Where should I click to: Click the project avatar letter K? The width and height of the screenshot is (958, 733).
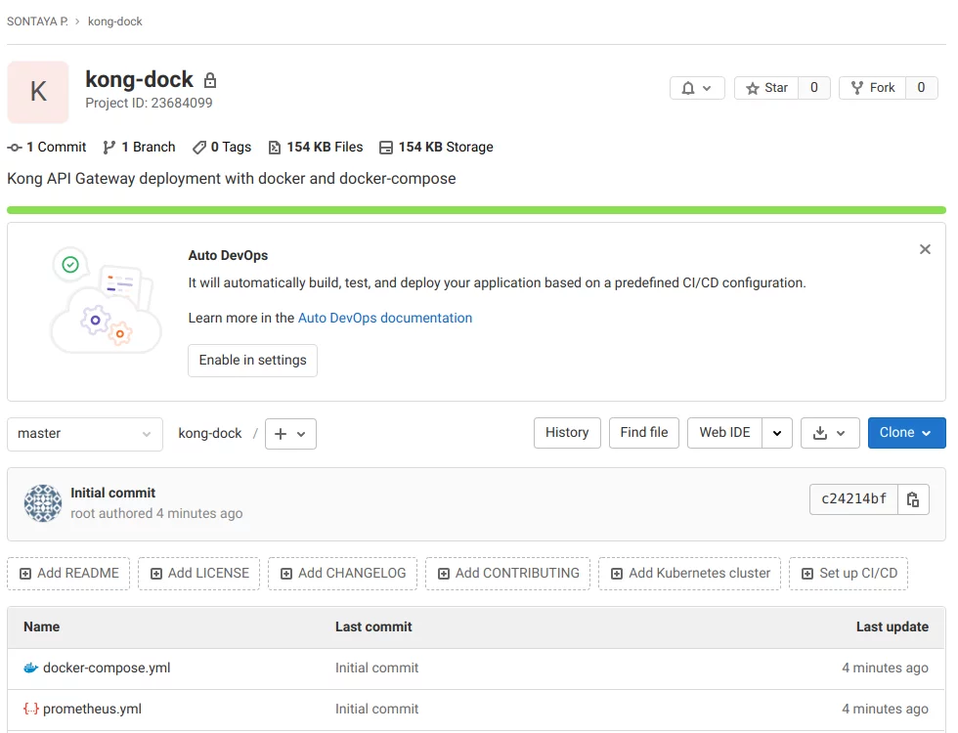coord(37,92)
